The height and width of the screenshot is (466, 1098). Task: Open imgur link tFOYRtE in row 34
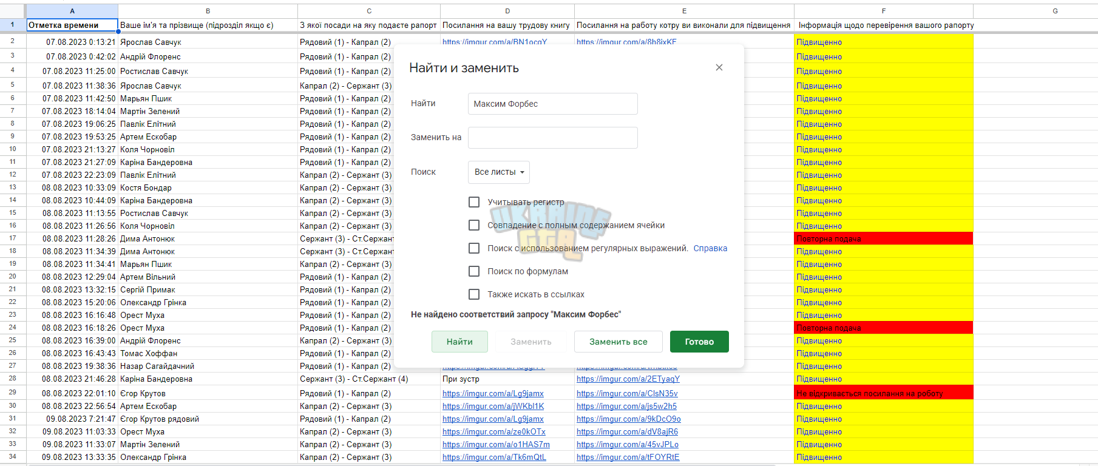tap(628, 458)
